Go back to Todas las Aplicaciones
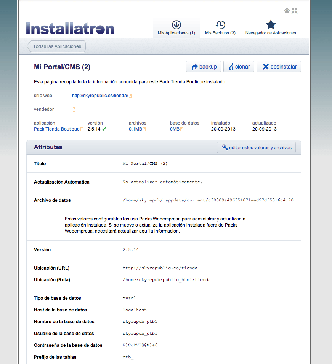 click(56, 46)
